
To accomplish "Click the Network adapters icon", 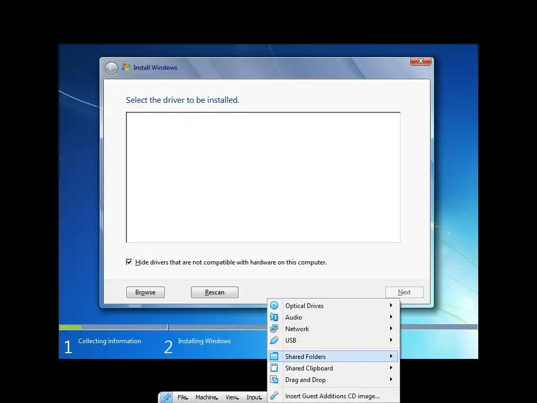I will (274, 328).
